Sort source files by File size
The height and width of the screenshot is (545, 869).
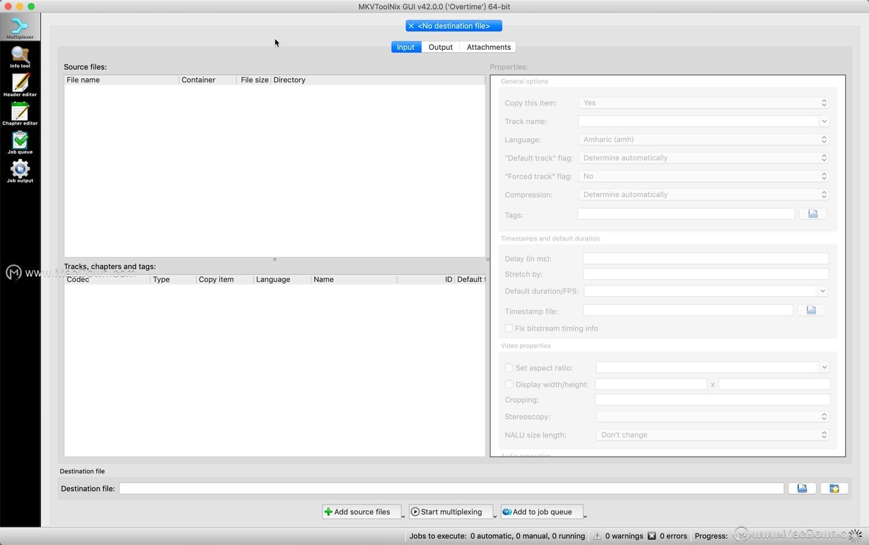[253, 80]
